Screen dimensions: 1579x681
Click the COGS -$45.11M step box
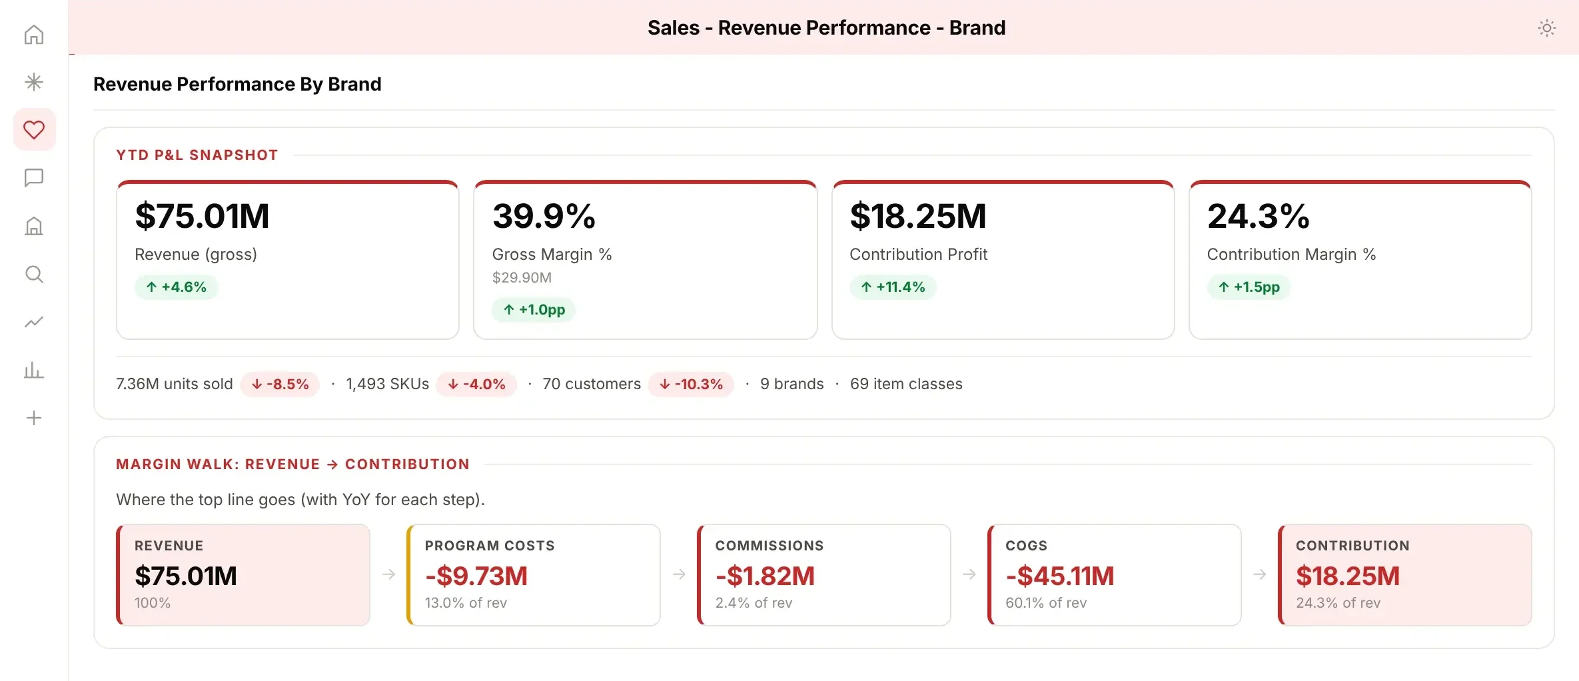coord(1115,575)
